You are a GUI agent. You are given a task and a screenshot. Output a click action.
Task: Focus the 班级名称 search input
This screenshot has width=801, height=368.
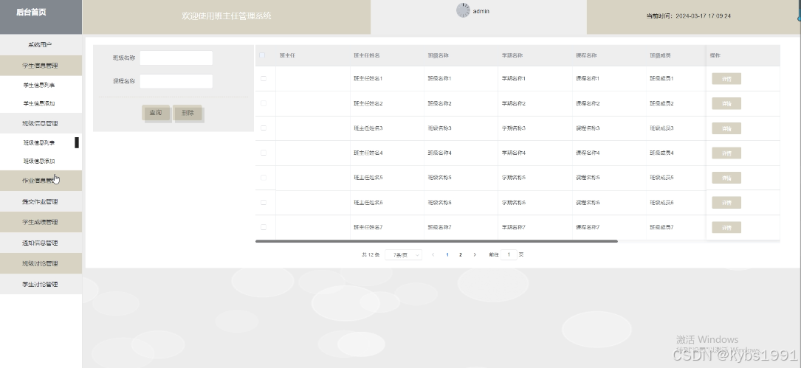176,58
